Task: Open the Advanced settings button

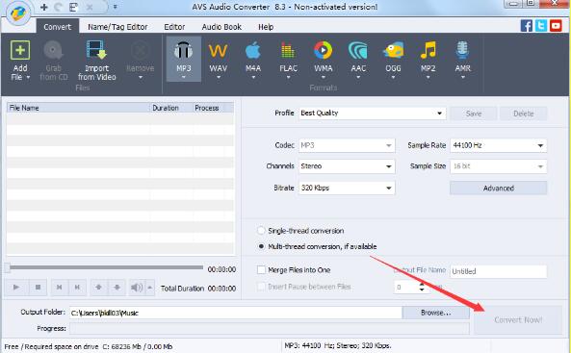Action: (x=499, y=189)
